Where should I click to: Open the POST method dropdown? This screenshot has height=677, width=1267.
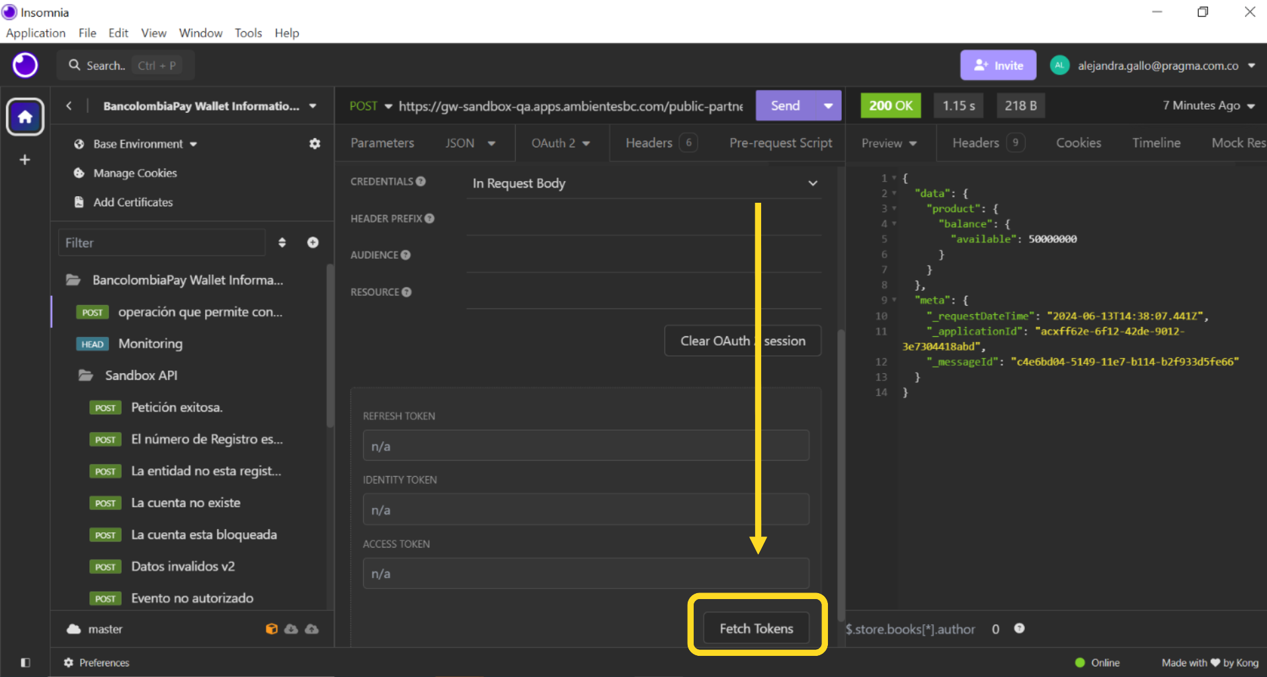pyautogui.click(x=370, y=106)
